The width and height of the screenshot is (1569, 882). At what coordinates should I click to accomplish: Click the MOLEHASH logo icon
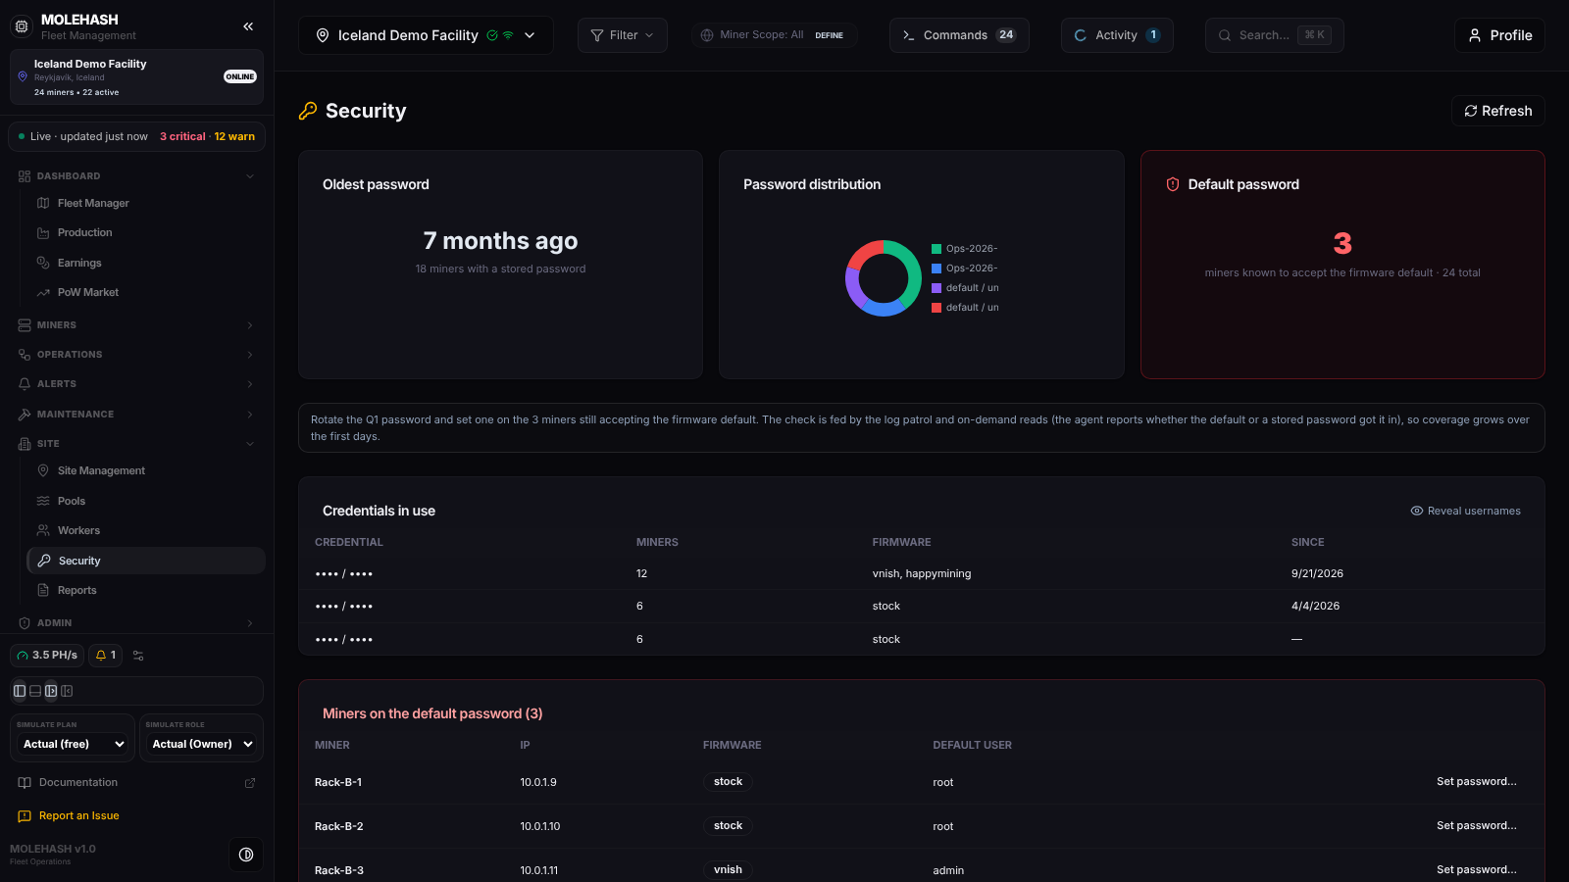(22, 26)
